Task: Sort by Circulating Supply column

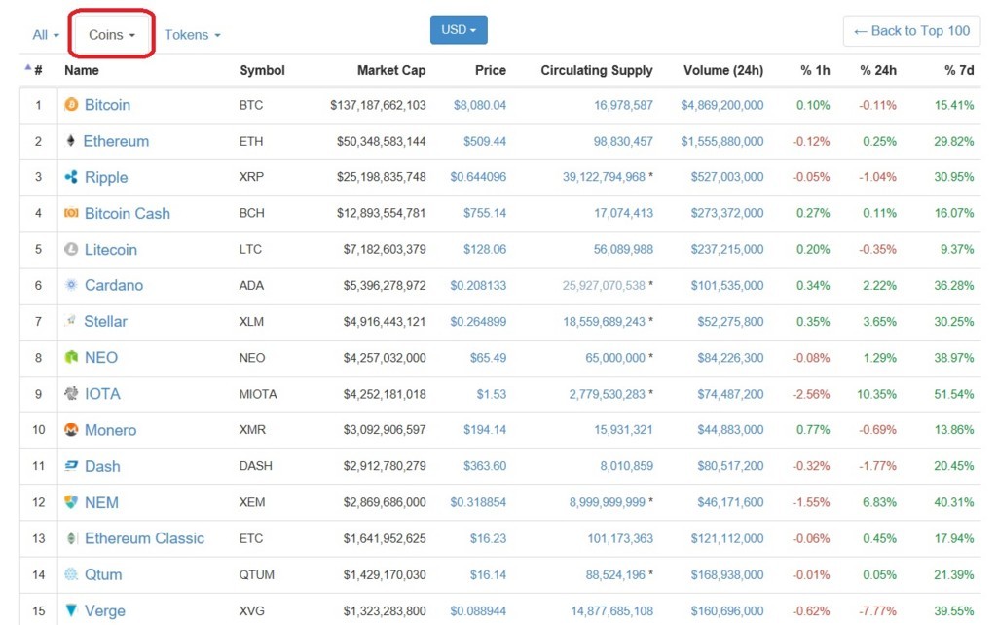Action: click(597, 70)
